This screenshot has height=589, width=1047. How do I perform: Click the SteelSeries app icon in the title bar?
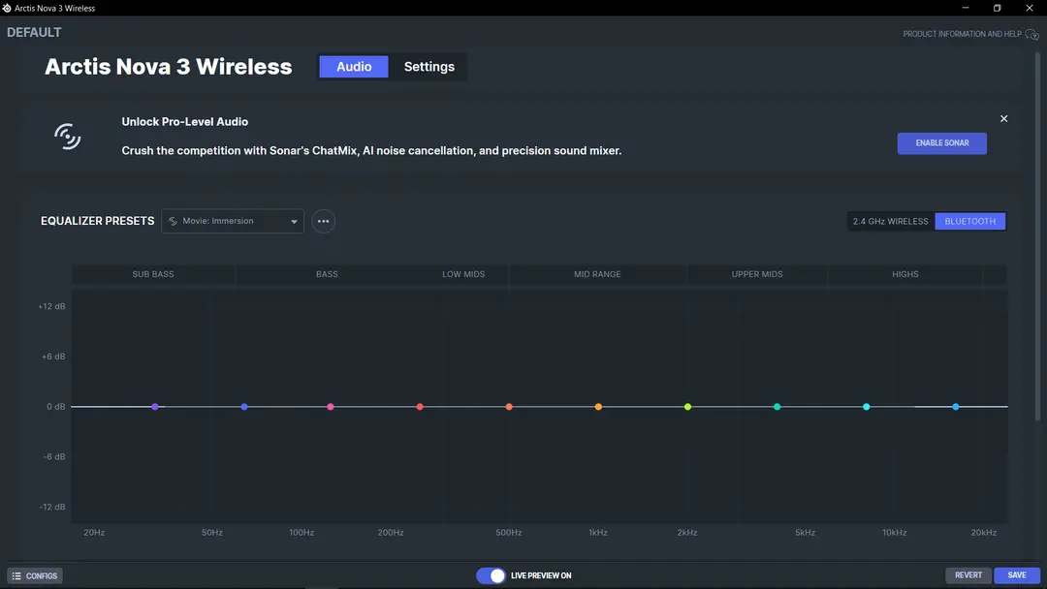[7, 8]
